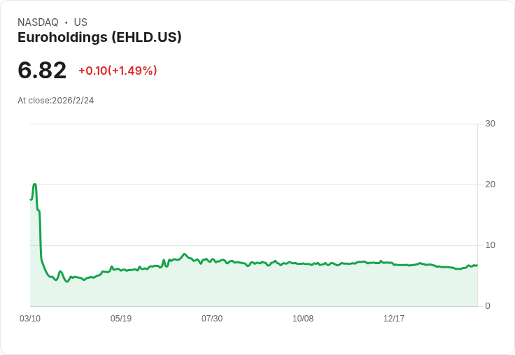515x355 pixels.
Task: Click the +0.10(+1.49%) price change
Action: (118, 71)
